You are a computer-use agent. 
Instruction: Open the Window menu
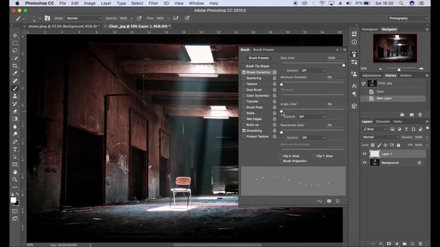tap(196, 3)
